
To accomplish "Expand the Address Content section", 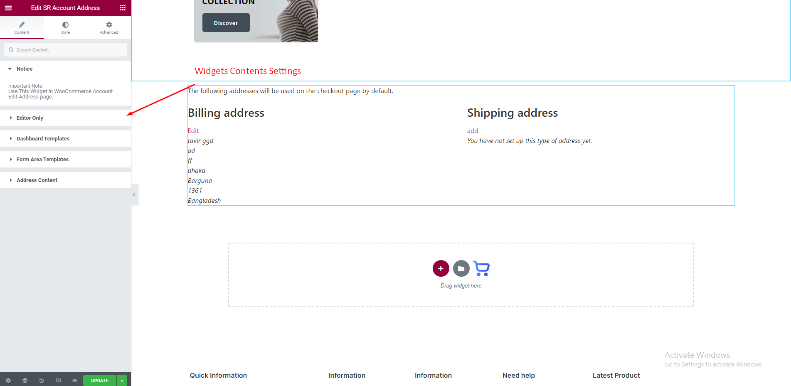I will [x=37, y=180].
